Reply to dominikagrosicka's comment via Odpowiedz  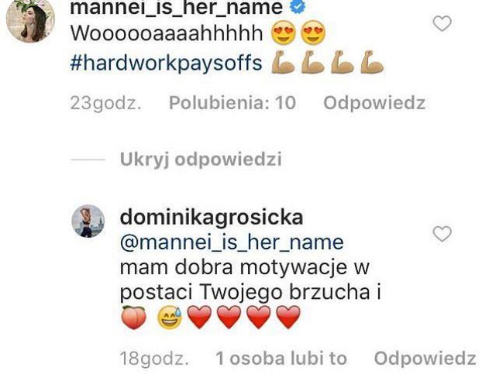coord(425,358)
